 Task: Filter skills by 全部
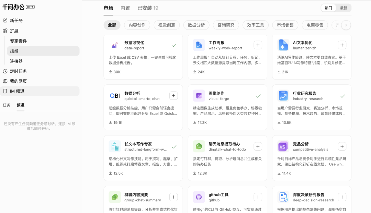click(112, 25)
